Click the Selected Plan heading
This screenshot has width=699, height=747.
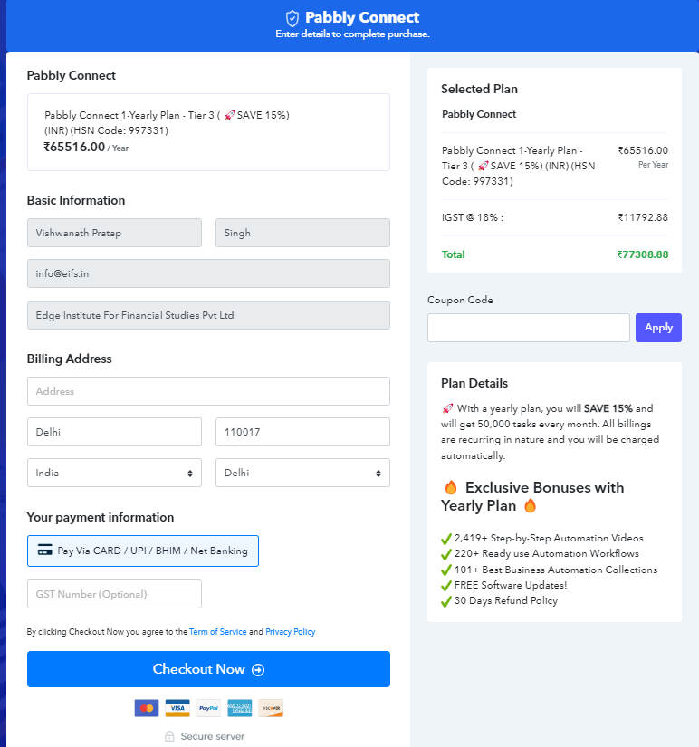(479, 89)
